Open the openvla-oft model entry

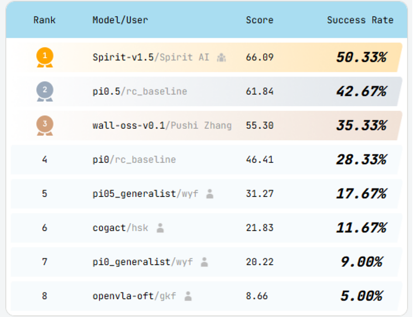(x=134, y=296)
